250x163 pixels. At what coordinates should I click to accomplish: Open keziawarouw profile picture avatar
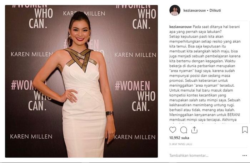(x=175, y=10)
